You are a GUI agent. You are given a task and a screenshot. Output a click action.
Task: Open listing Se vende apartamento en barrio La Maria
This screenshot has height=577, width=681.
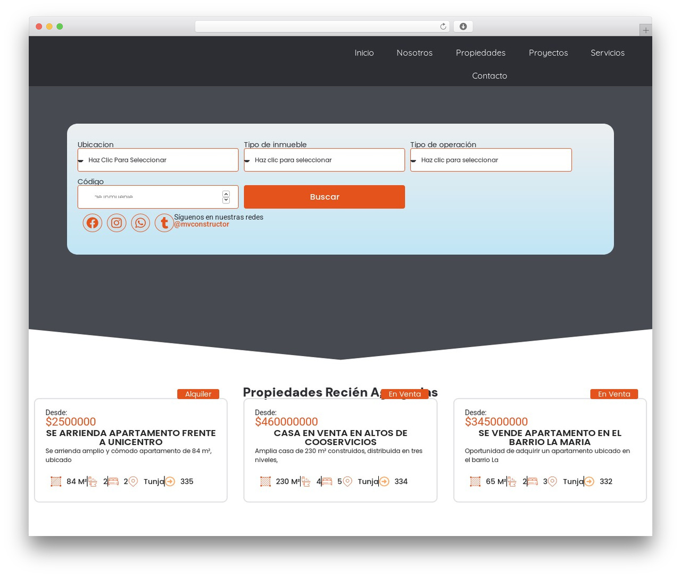[x=550, y=438]
